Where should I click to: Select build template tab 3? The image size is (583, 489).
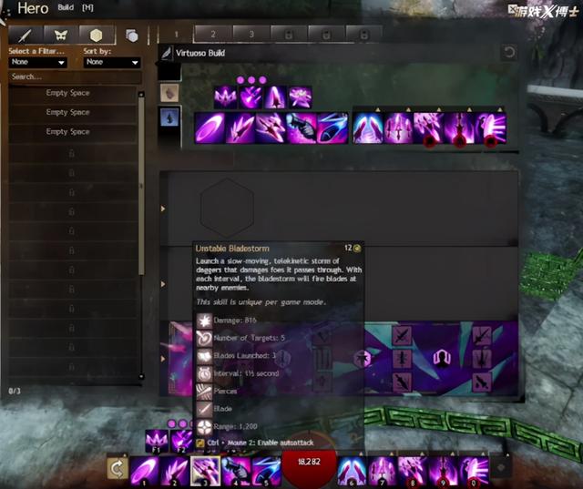coord(251,35)
